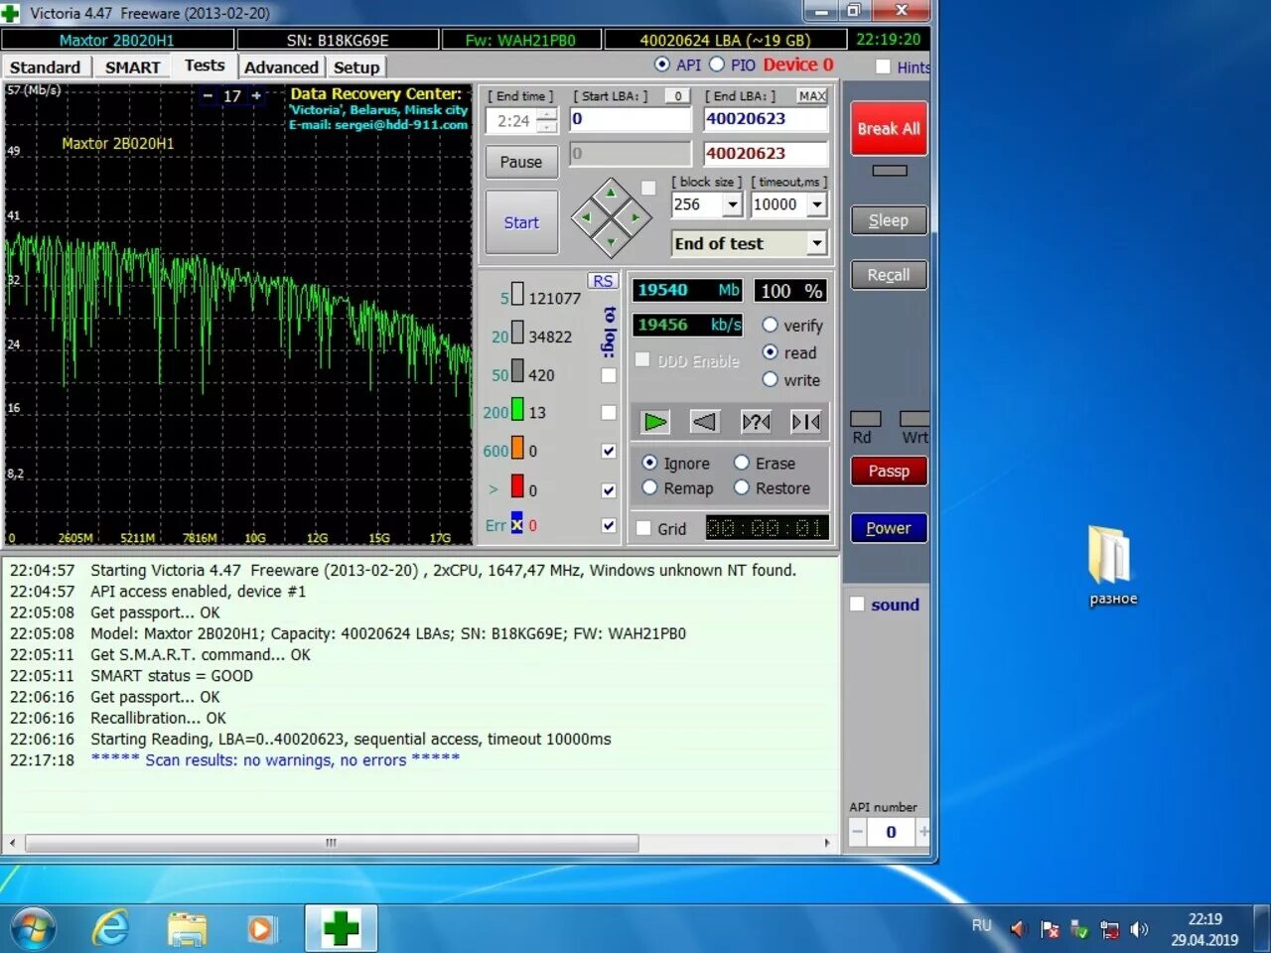Switch to the SMART tab
This screenshot has height=953, width=1271.
(x=132, y=67)
